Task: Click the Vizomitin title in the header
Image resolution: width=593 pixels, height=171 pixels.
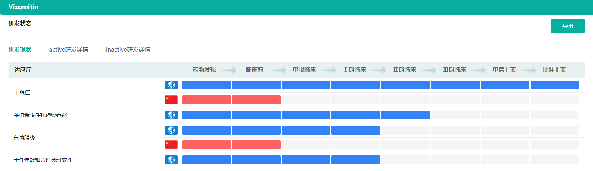Action: tap(23, 7)
